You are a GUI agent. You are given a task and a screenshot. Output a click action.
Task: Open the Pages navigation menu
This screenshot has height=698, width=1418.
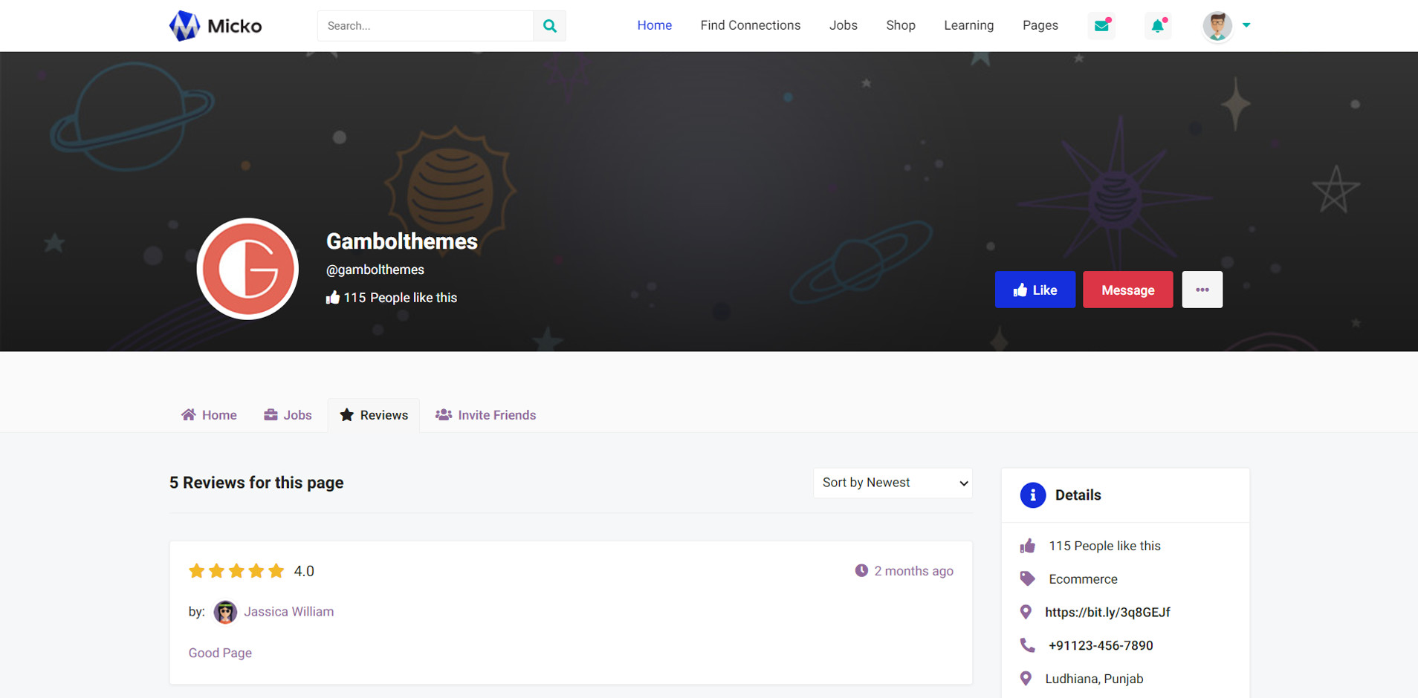coord(1040,25)
